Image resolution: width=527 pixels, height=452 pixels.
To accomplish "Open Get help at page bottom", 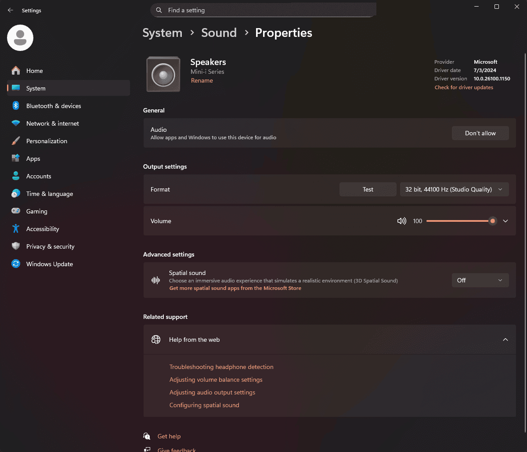I will (x=169, y=436).
